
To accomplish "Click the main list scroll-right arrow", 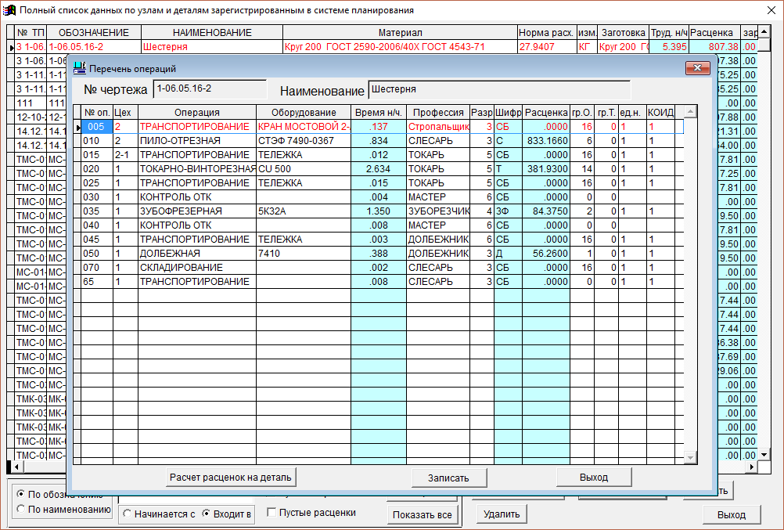I will 753,467.
